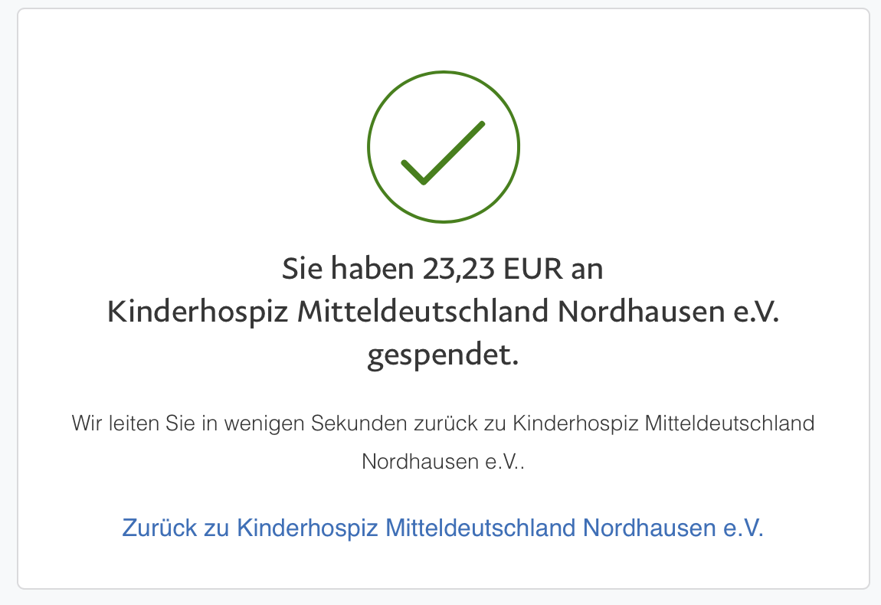
Task: Click the "Sie haben 23,23 EUR an" heading line
Action: pos(443,269)
